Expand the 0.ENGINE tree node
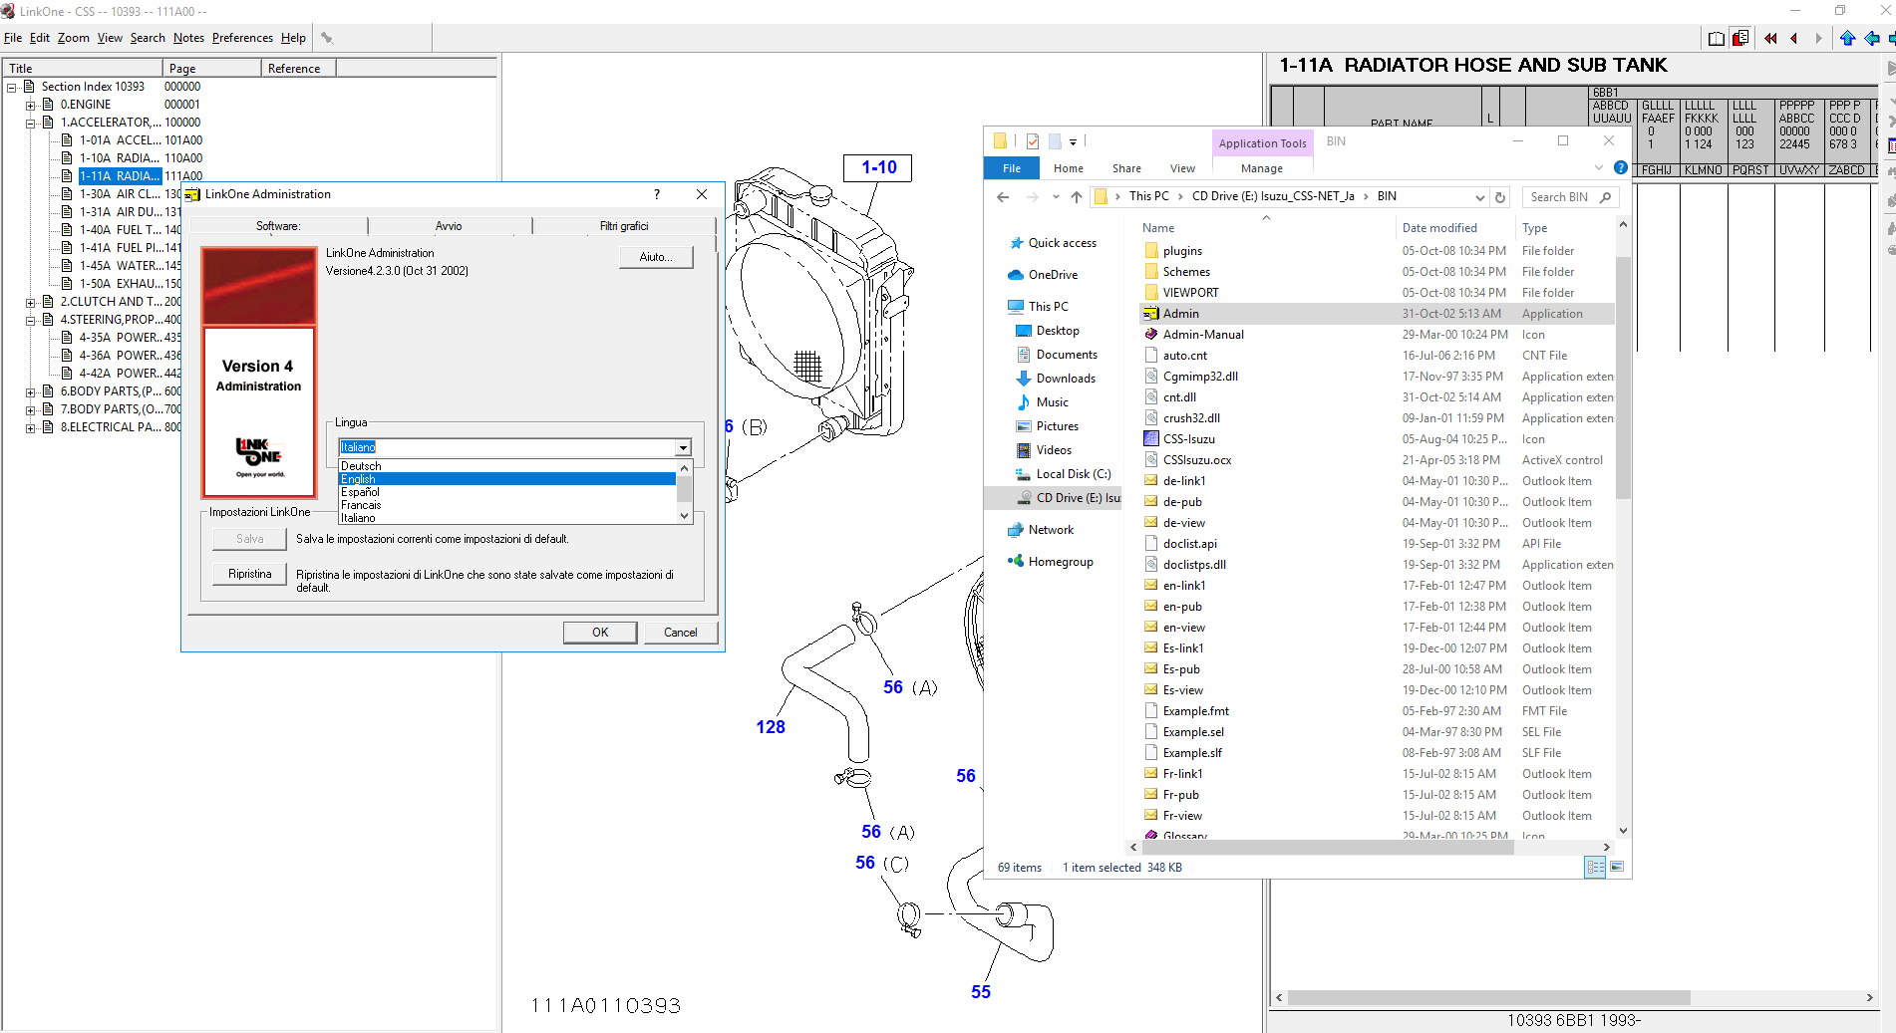 31,105
